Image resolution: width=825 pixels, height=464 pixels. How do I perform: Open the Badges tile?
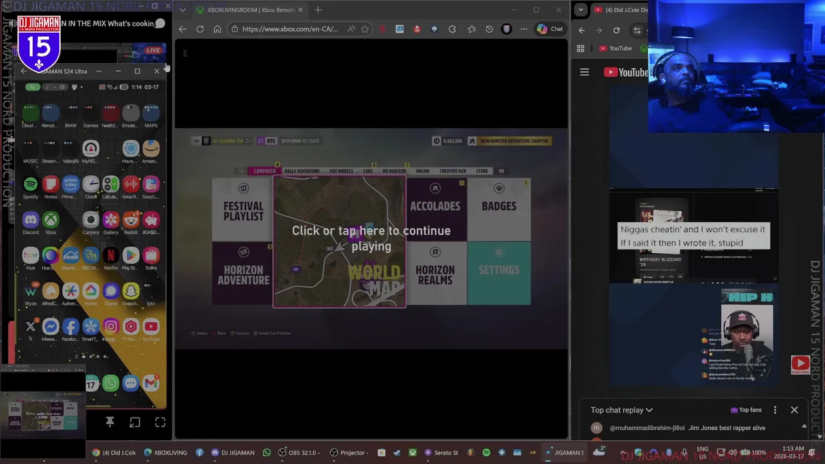(x=499, y=210)
